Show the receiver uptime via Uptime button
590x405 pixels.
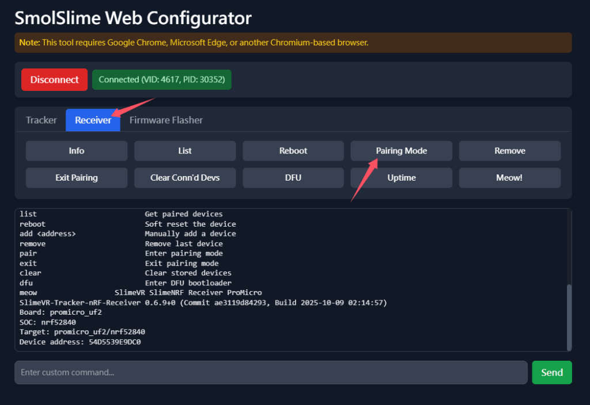[x=402, y=178]
